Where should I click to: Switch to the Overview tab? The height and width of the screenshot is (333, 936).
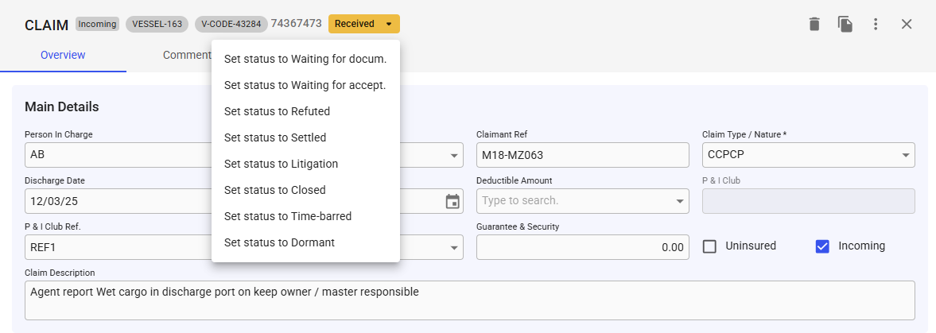[63, 55]
